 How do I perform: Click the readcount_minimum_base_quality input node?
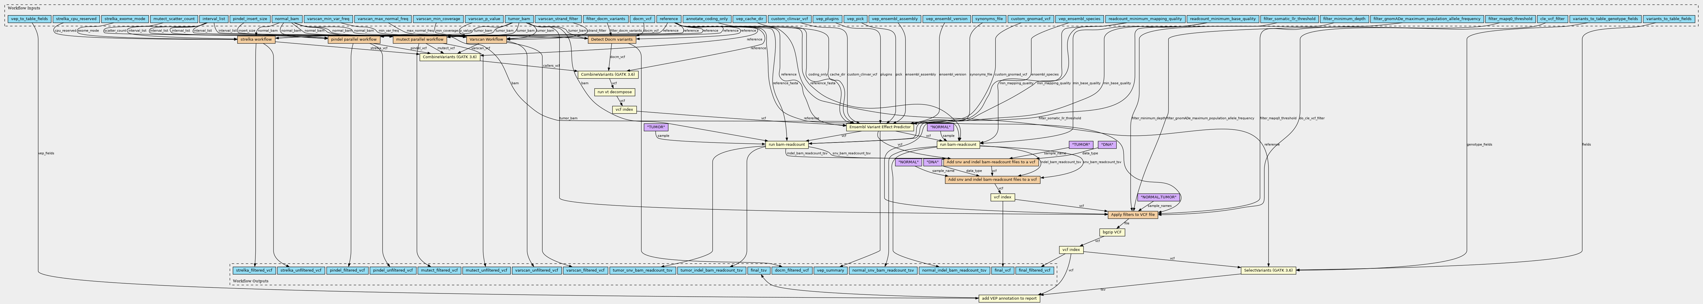(1222, 19)
